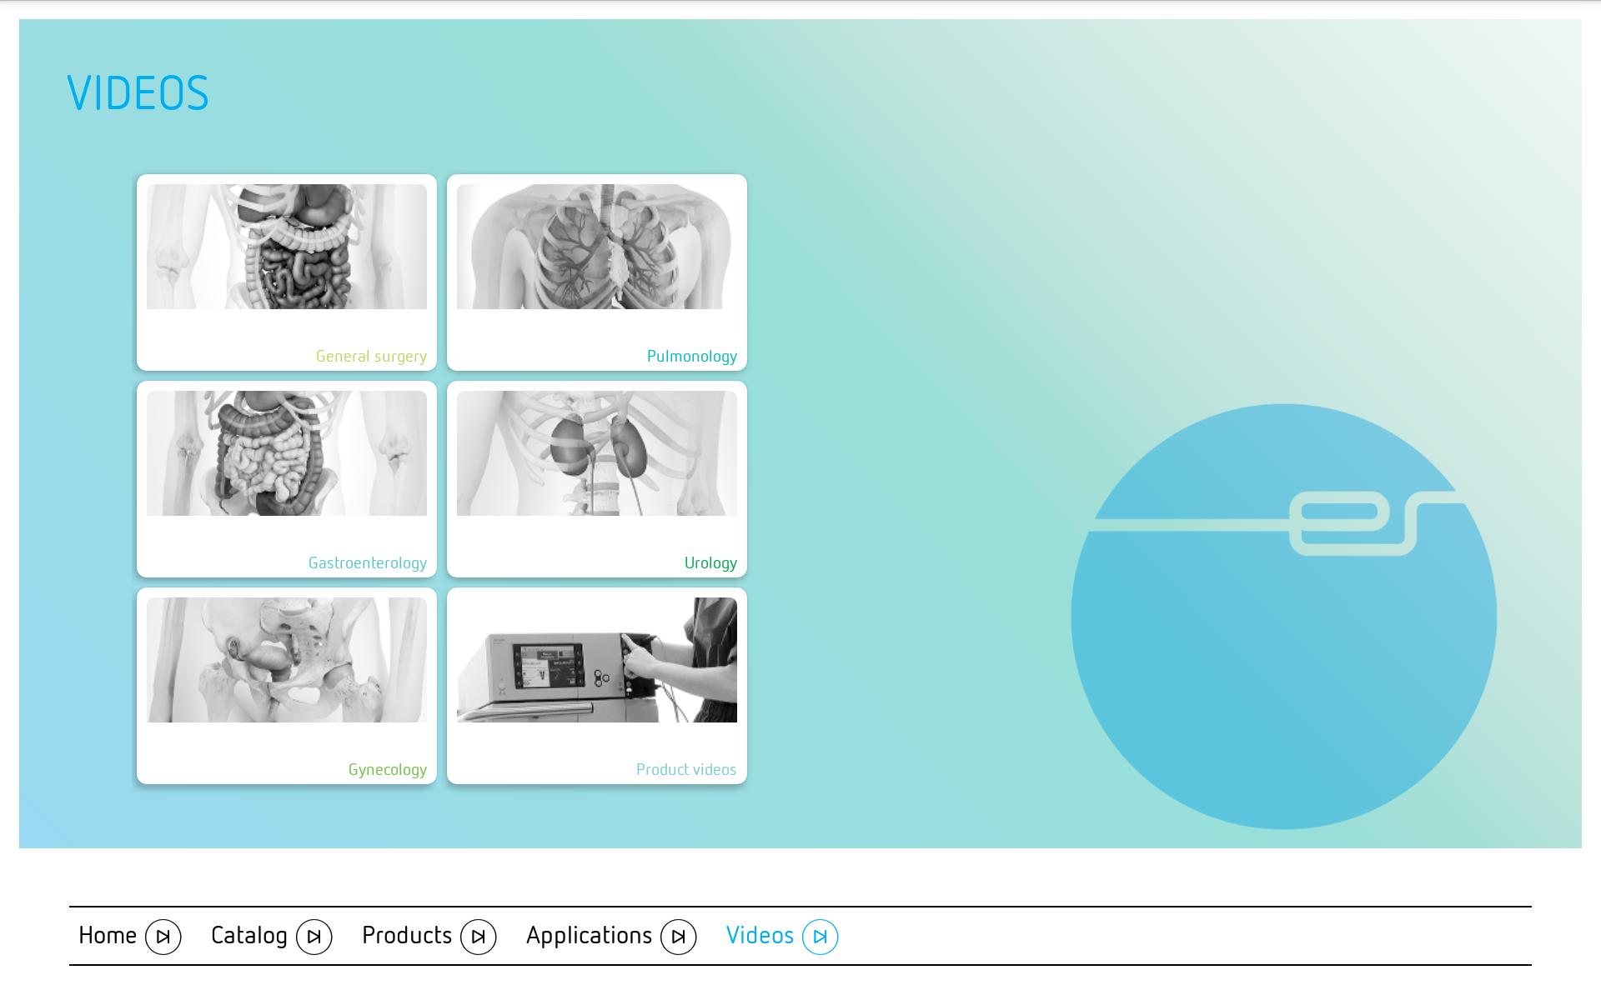Switch to the Applications section
The width and height of the screenshot is (1601, 1000).
589,935
